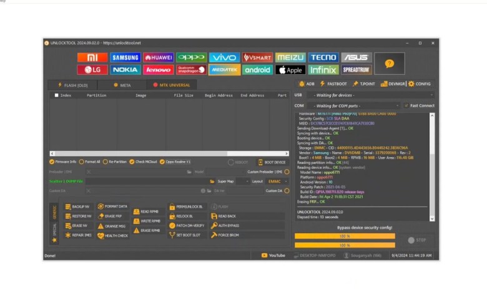
Task: Click the partition table horizontal scrollbar
Action: click(167, 153)
